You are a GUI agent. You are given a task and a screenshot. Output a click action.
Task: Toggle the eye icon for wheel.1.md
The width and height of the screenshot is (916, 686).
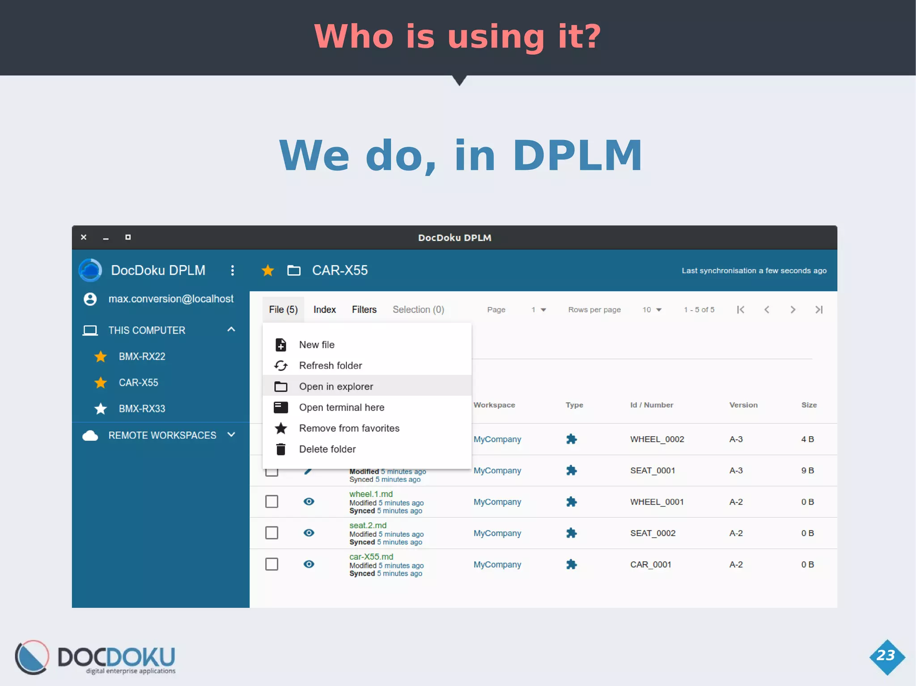309,502
